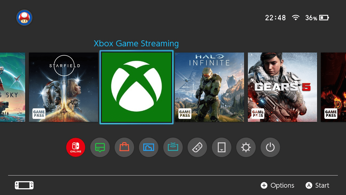Open Nintendo Switch Online icon
Viewport: 346px width, 195px height.
(76, 147)
